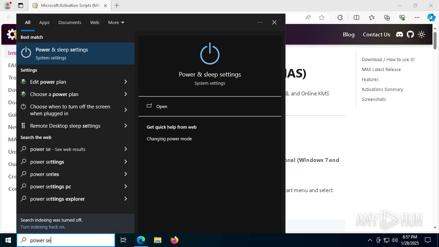Click the Read aloud icon in address bar
Screen dimensions: 439x247
[308, 17]
